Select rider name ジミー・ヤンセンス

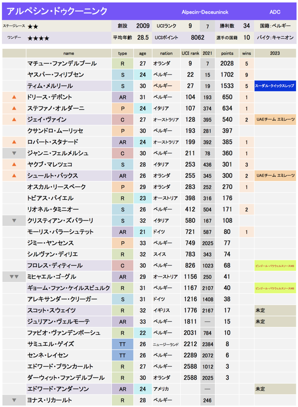tap(51, 243)
